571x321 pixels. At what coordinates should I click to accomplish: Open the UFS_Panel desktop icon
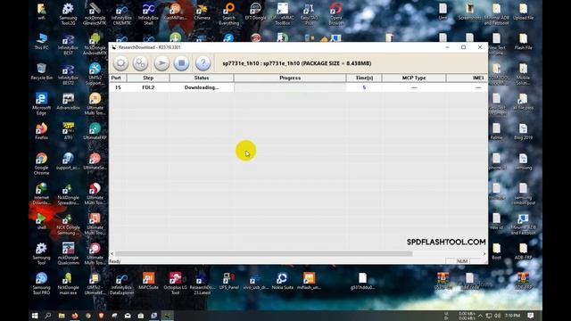point(228,280)
